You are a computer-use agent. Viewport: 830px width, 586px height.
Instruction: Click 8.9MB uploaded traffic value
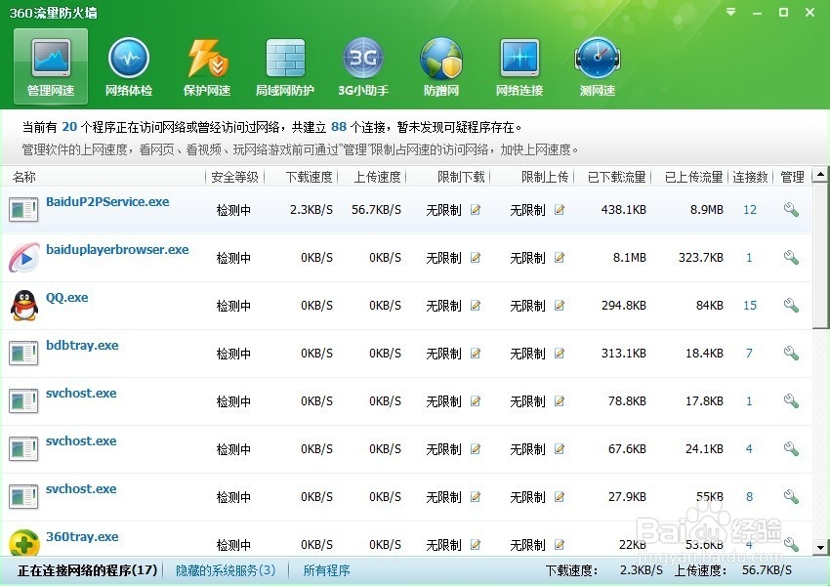(x=706, y=210)
